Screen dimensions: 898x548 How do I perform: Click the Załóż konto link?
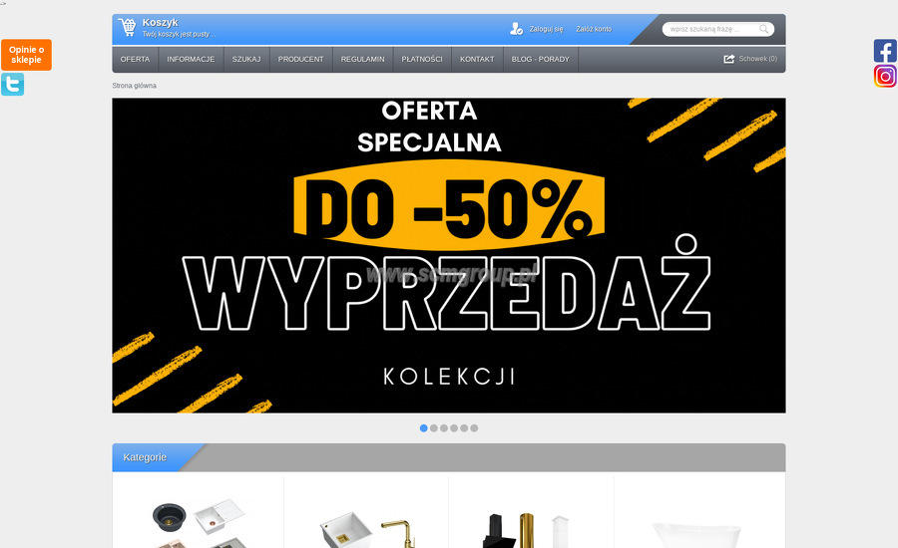[594, 29]
